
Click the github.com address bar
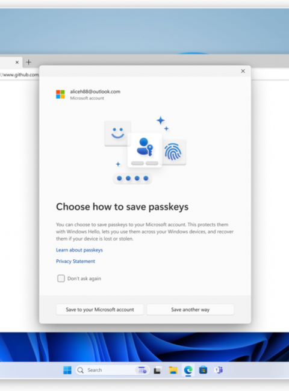[19, 75]
